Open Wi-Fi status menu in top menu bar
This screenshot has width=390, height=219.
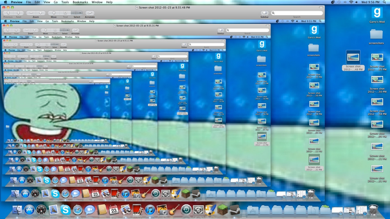[351, 2]
